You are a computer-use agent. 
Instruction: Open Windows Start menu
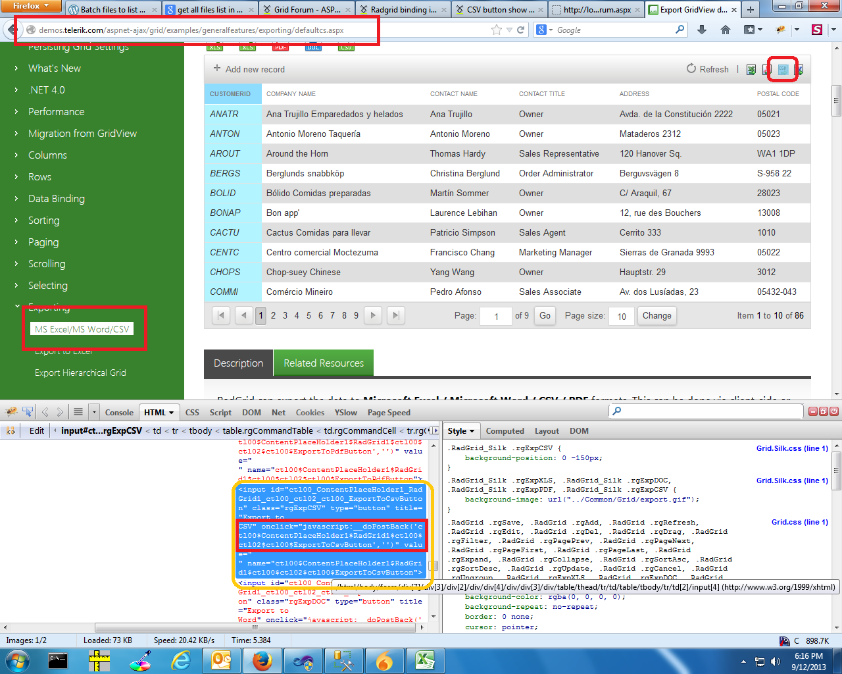(x=17, y=660)
